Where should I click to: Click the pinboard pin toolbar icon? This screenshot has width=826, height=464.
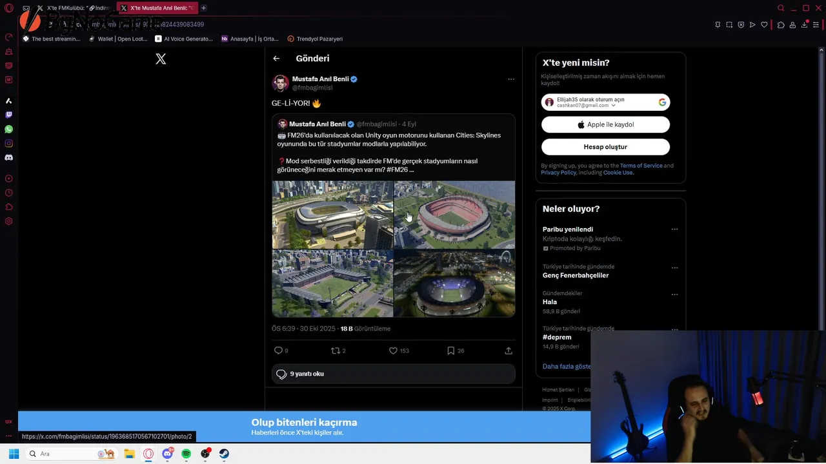tap(718, 24)
